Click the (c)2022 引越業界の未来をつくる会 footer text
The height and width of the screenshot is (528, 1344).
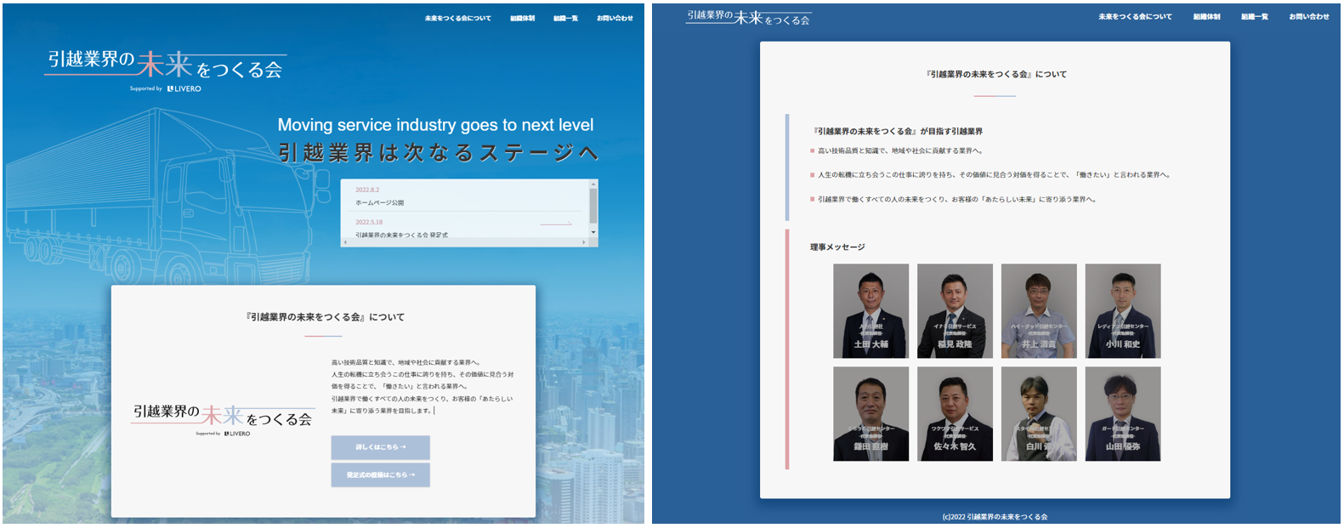click(x=995, y=517)
